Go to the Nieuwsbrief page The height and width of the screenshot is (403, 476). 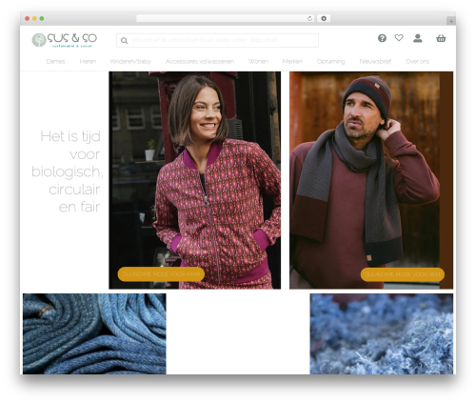coord(375,61)
